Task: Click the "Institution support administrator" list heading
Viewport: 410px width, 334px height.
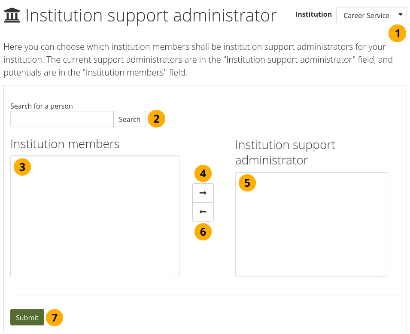Action: (285, 152)
